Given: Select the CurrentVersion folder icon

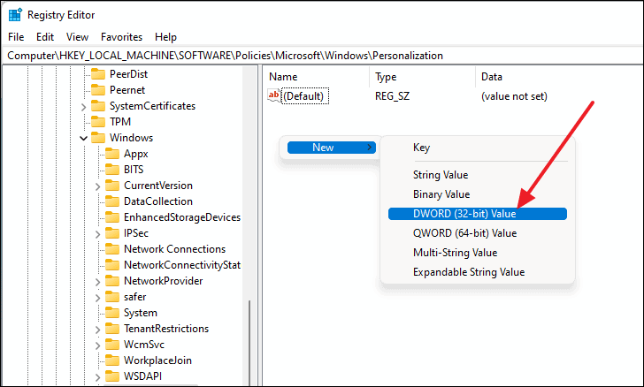Looking at the screenshot, I should coord(112,186).
